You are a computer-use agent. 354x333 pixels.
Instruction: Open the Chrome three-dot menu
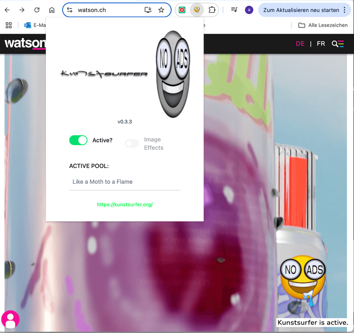tap(344, 10)
